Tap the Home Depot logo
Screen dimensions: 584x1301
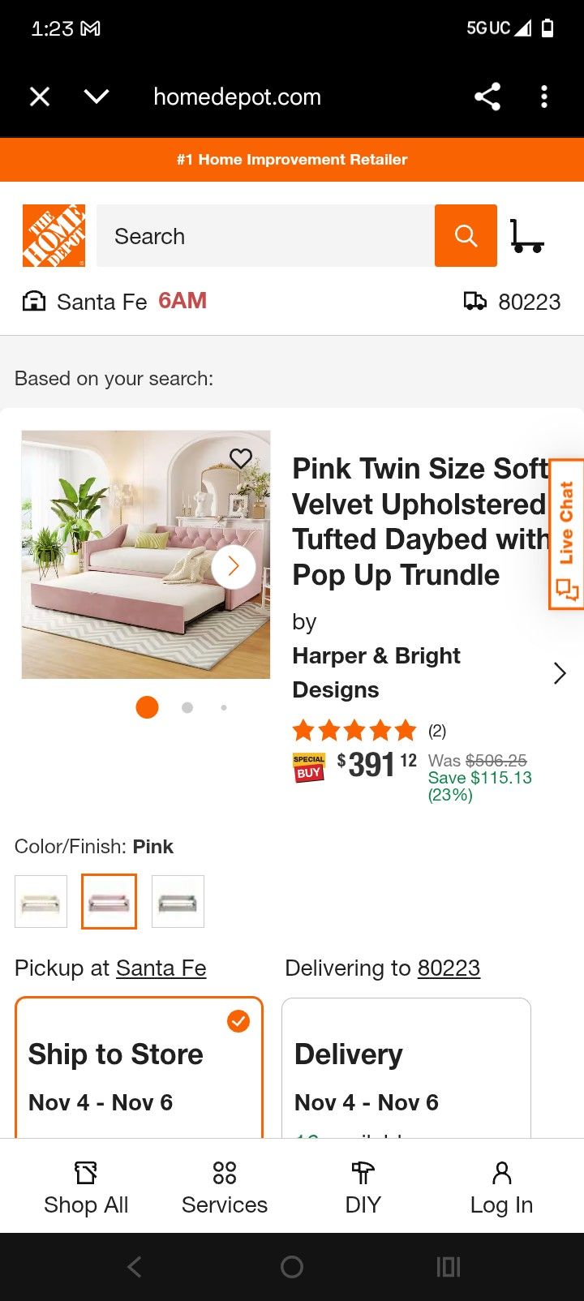click(x=53, y=236)
